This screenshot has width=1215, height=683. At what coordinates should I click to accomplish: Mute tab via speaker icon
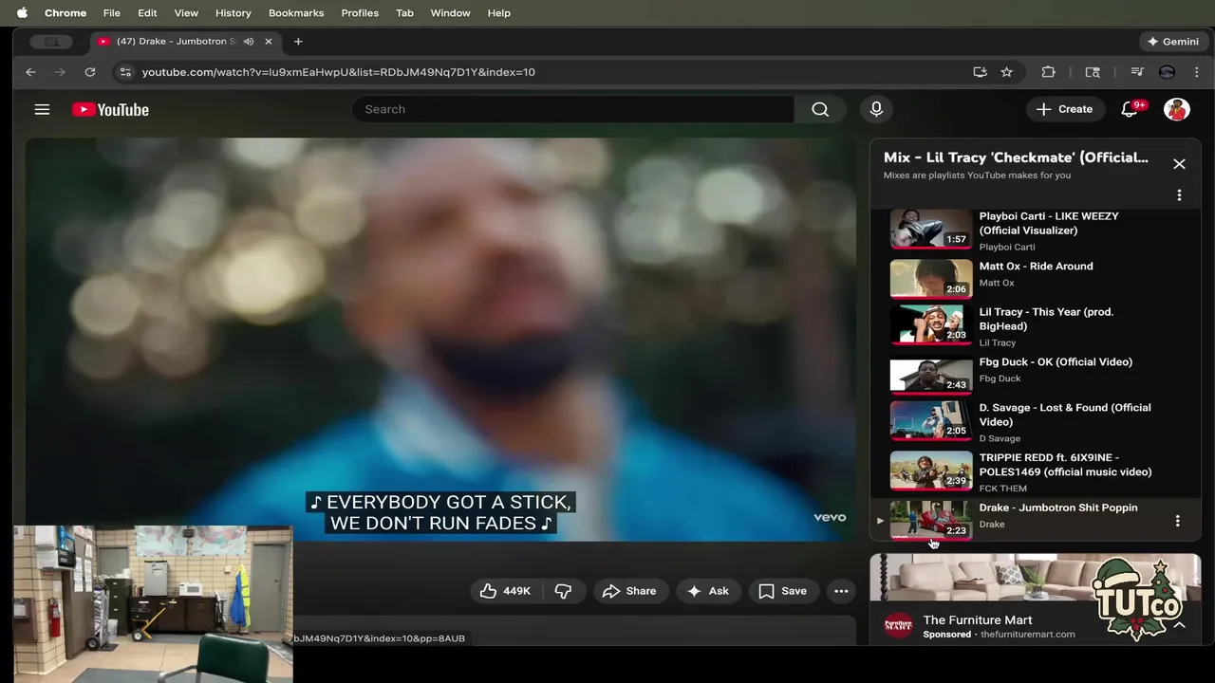(249, 42)
